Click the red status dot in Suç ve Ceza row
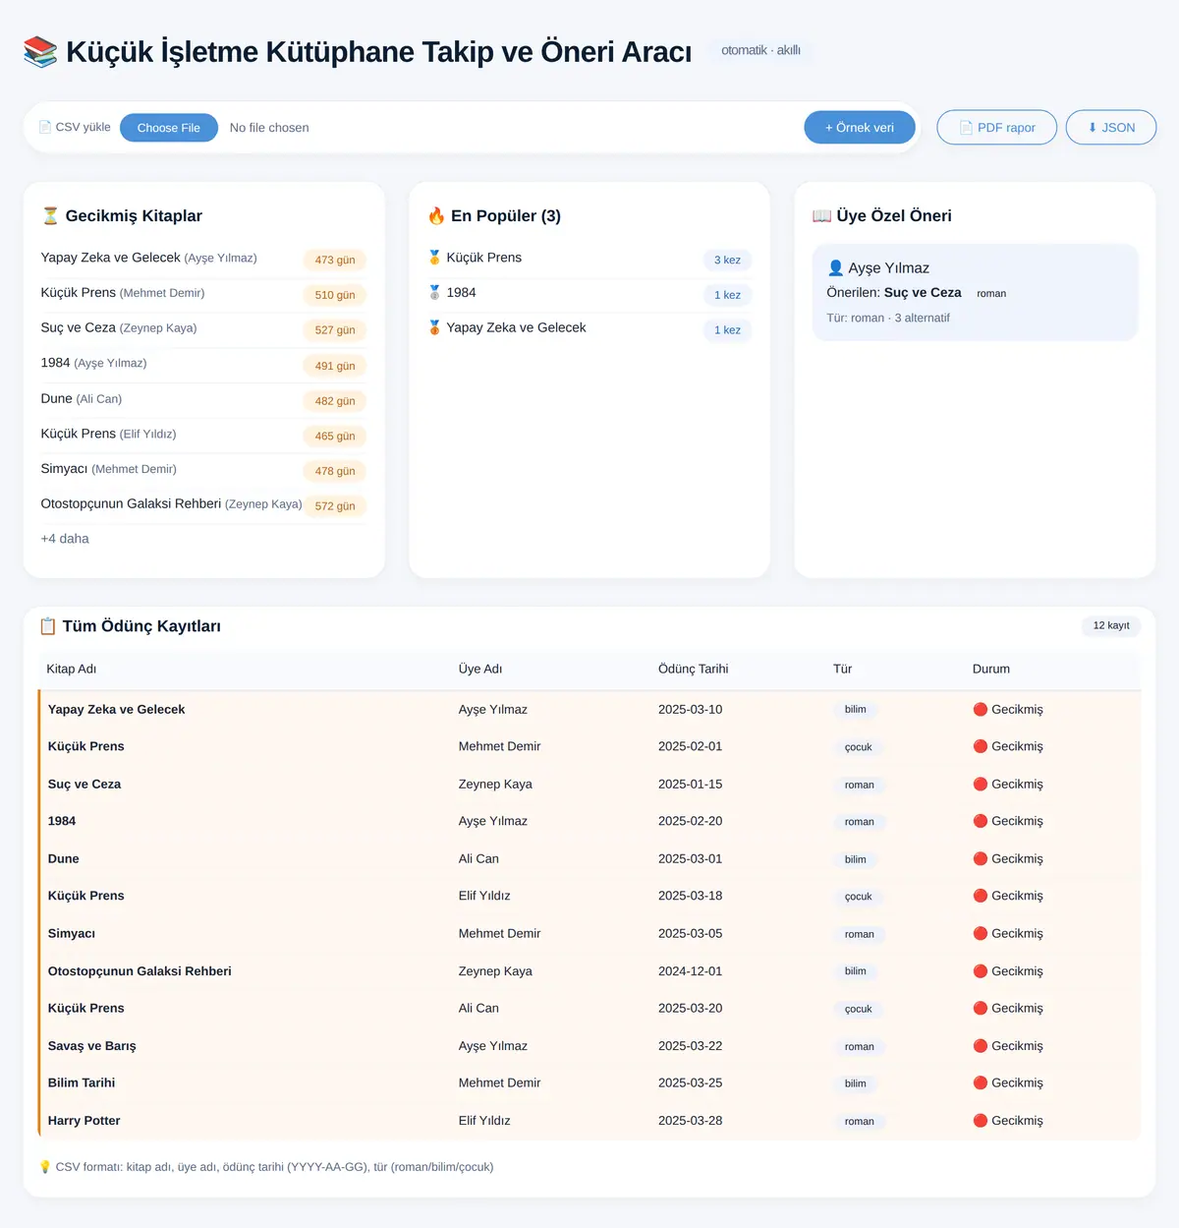Screen dimensions: 1179x1228 click(980, 784)
